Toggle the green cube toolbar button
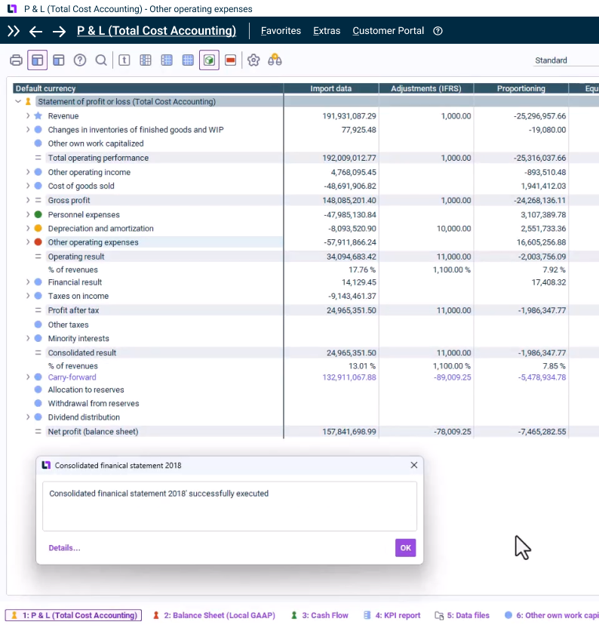Viewport: 599px width, 628px height. pyautogui.click(x=209, y=60)
